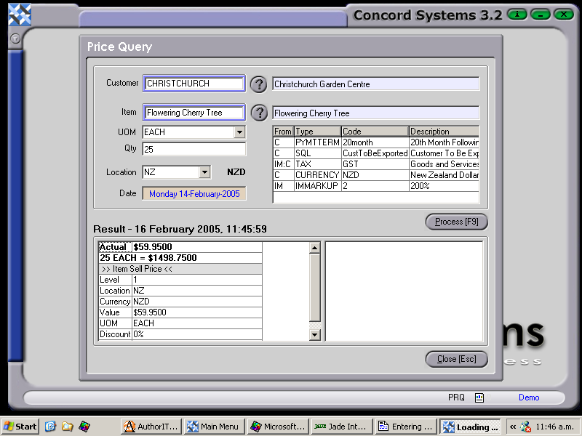The width and height of the screenshot is (582, 436).
Task: Open the Start menu
Action: pos(20,427)
